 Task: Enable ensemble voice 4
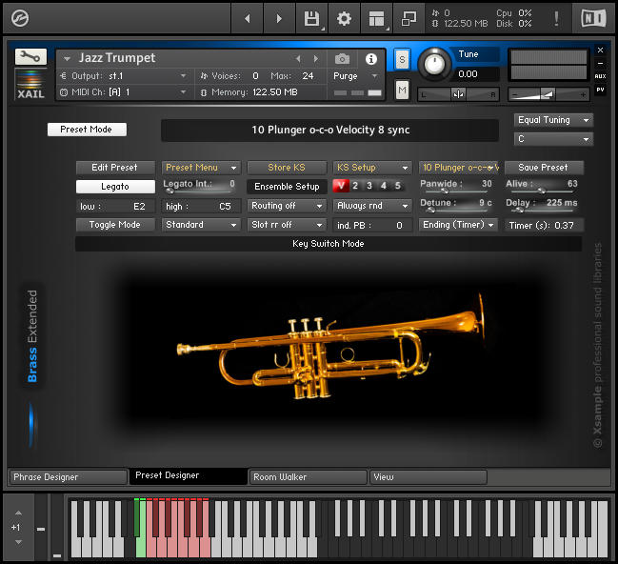384,186
